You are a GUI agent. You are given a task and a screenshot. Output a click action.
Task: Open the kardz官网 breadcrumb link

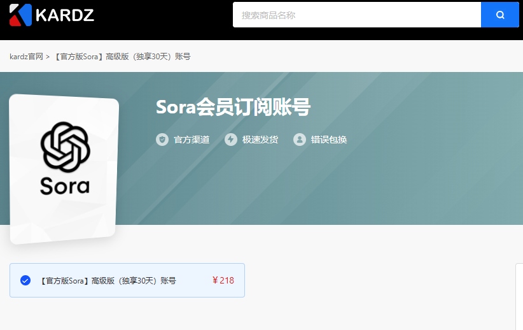click(x=26, y=57)
